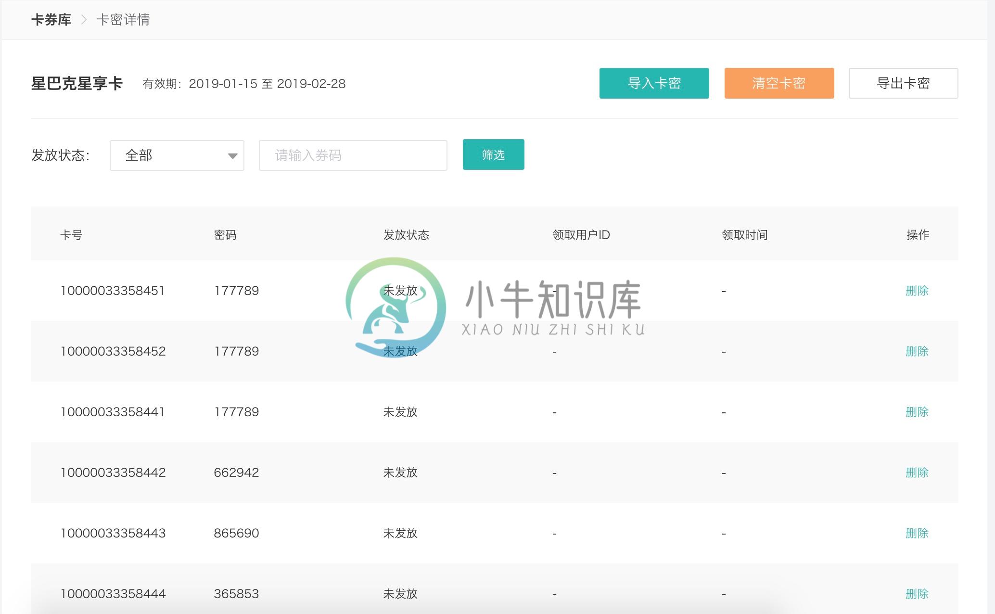Select card number 10000033358441
This screenshot has width=995, height=614.
[x=113, y=412]
